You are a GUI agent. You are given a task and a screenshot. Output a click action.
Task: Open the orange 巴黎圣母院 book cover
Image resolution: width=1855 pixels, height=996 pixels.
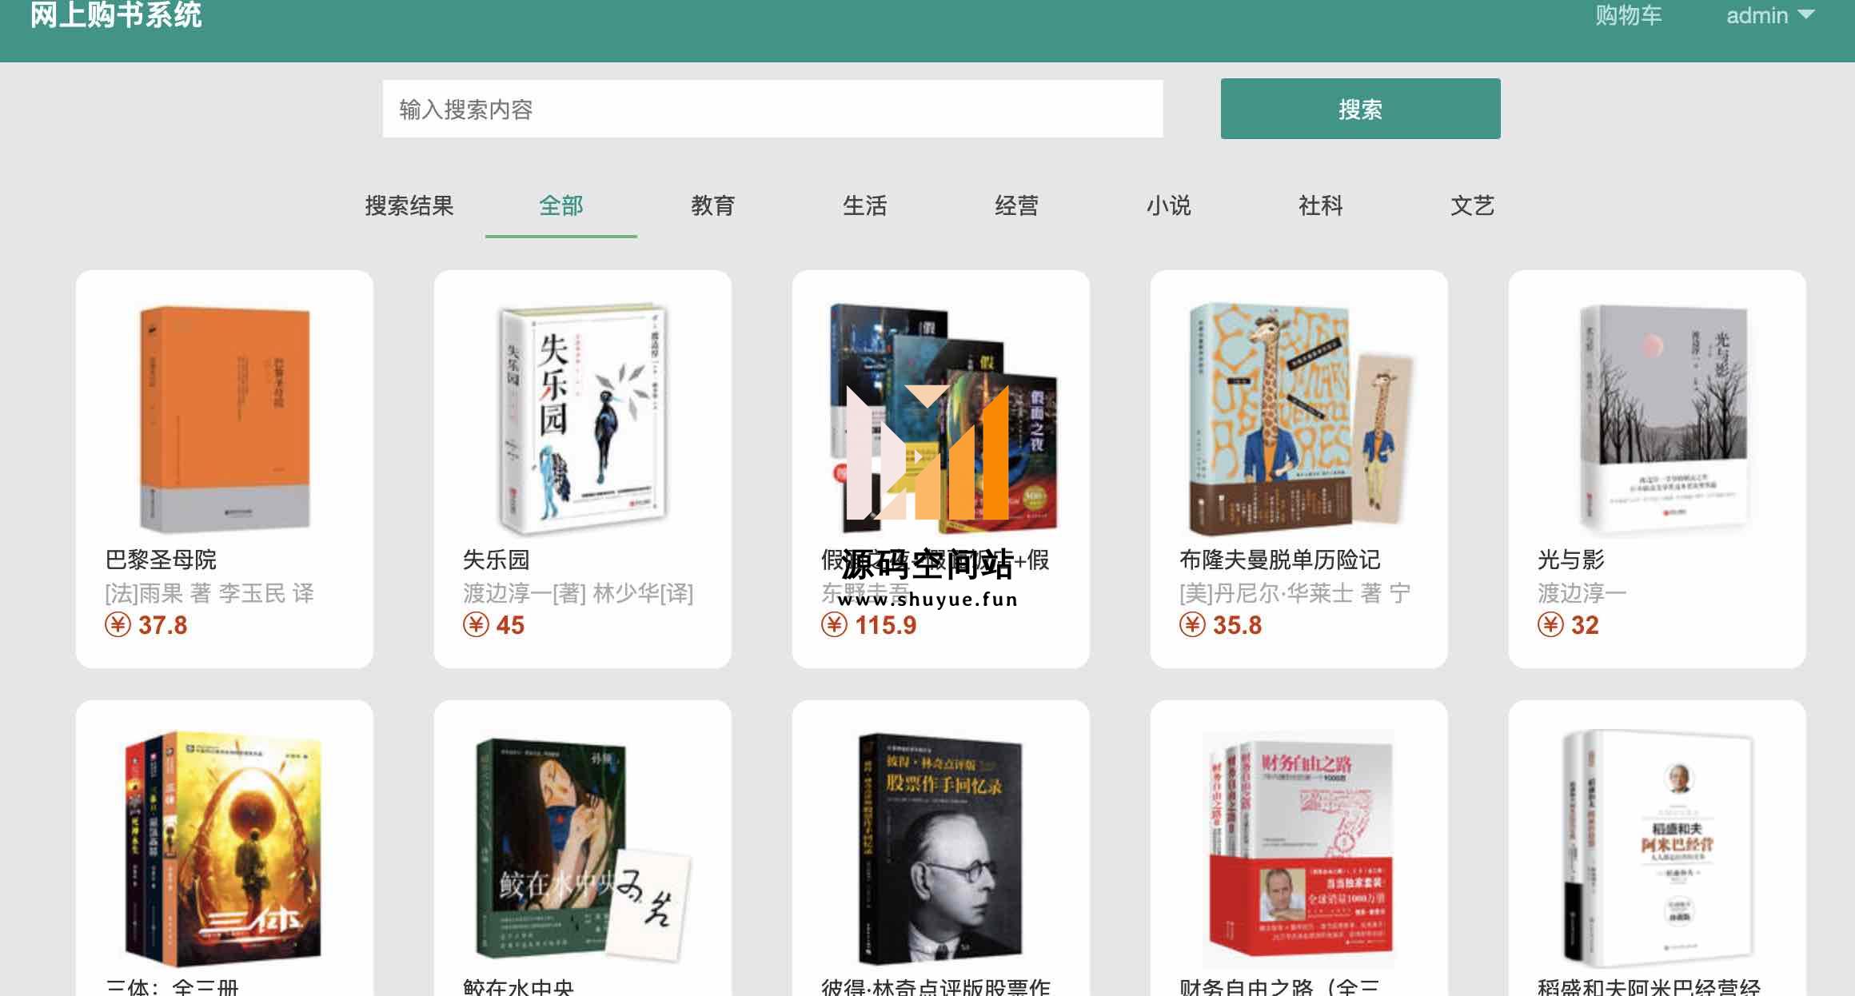(x=225, y=418)
